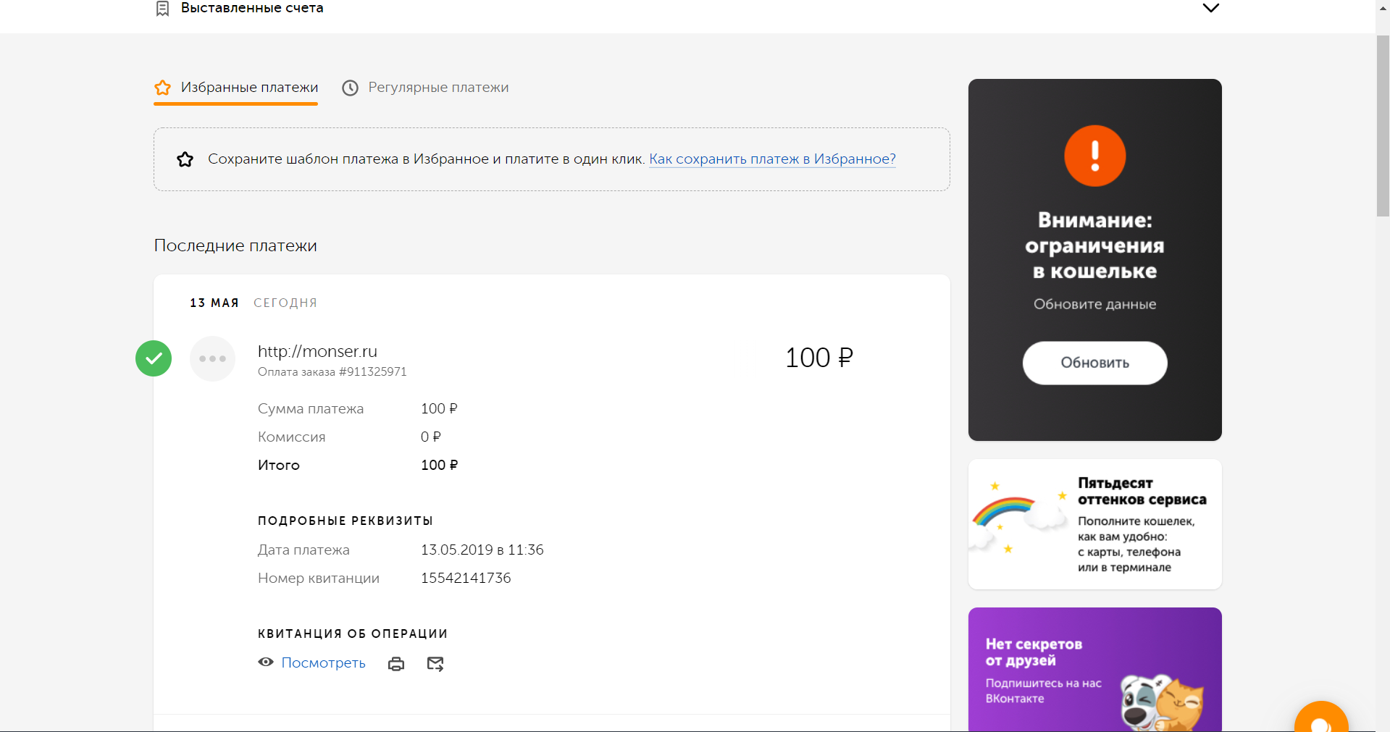Click the invoice icon beside Выставленные счета
Image resolution: width=1390 pixels, height=732 pixels.
(x=163, y=9)
